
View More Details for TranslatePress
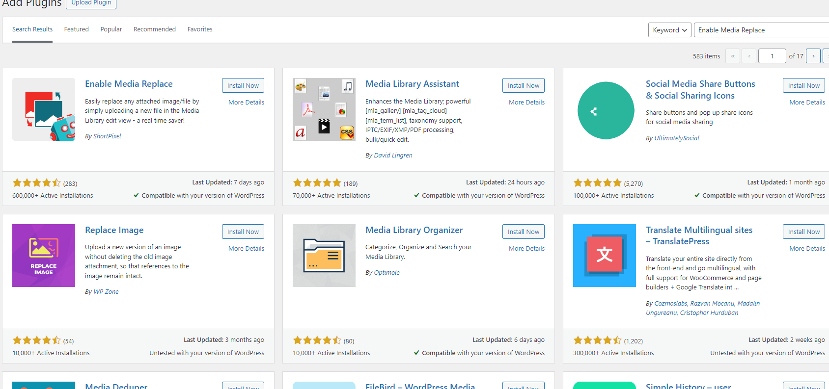click(x=807, y=248)
